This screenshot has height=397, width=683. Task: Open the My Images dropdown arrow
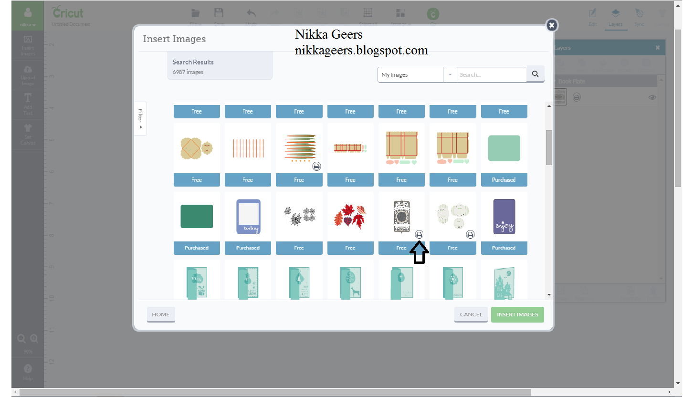449,74
